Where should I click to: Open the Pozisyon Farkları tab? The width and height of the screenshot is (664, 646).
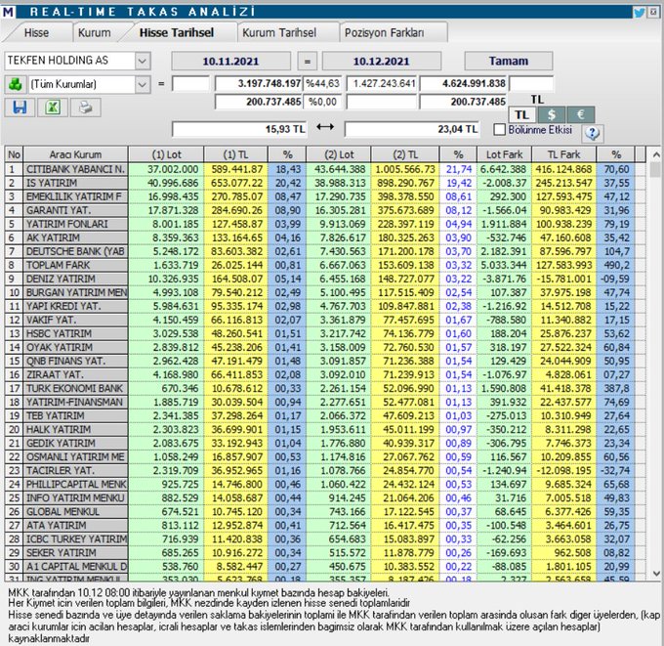pyautogui.click(x=384, y=32)
